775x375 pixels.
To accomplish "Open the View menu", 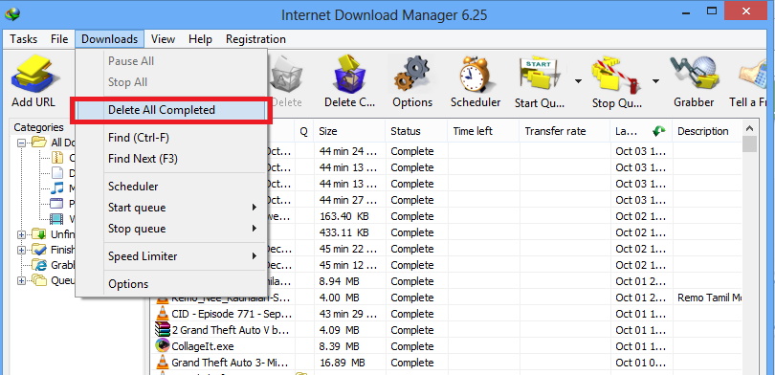I will (163, 39).
